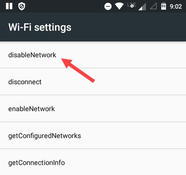Tap the Wi-Fi settings title
Screen dimensions: 186x175
(x=40, y=27)
